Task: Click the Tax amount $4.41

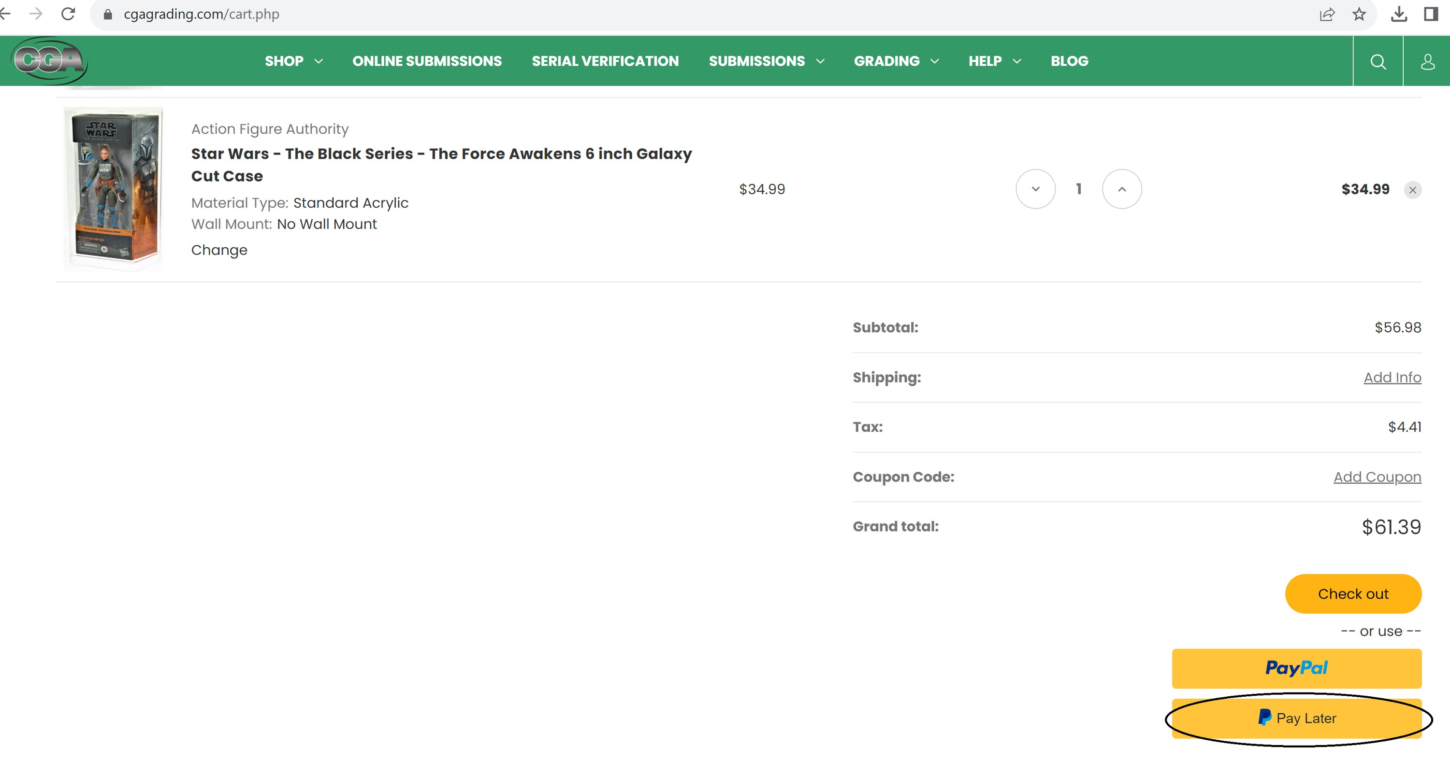Action: [1404, 427]
